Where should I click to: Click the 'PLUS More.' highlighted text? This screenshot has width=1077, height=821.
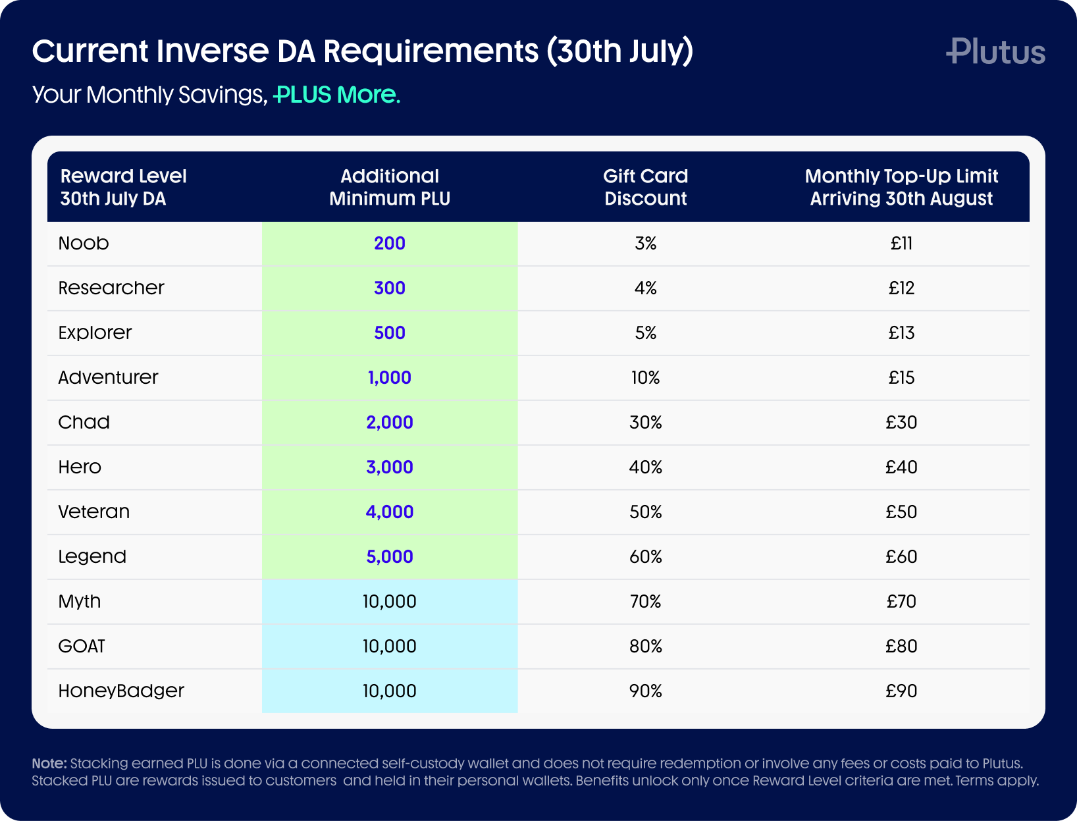[x=336, y=95]
